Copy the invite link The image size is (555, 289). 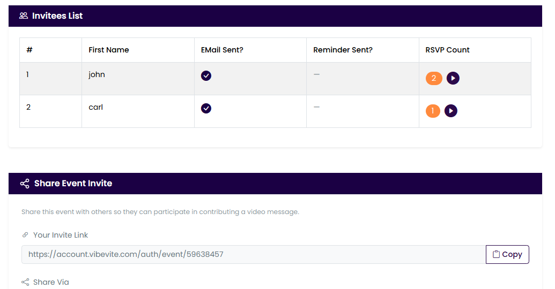[507, 255]
